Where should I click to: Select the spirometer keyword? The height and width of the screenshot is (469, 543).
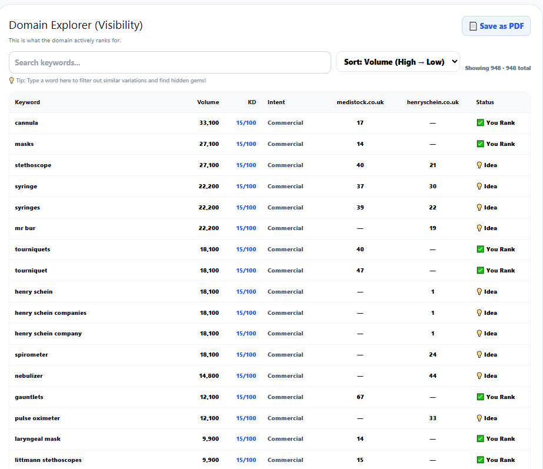click(x=32, y=355)
